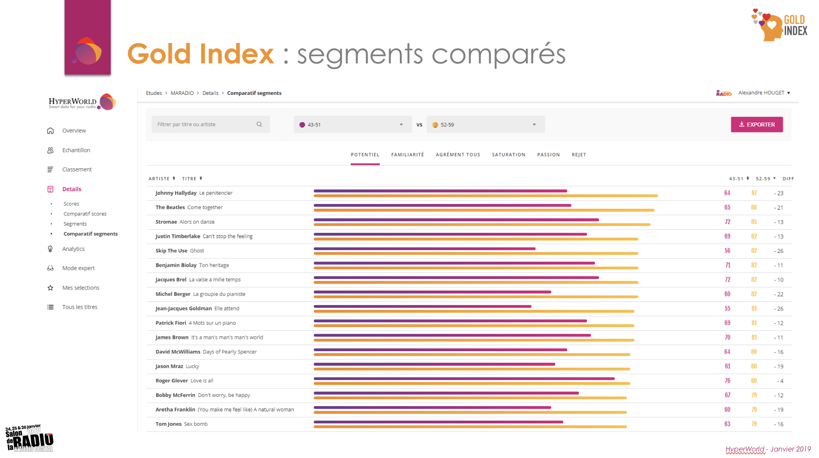The image size is (819, 458).
Task: Switch to the FAMILIARITÉ tab
Action: 407,155
